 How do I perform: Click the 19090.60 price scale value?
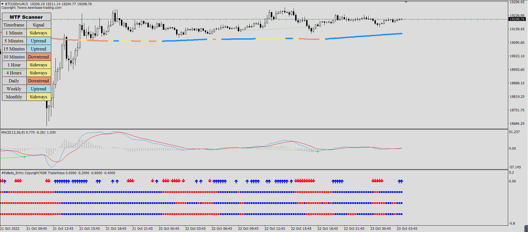[x=517, y=43]
